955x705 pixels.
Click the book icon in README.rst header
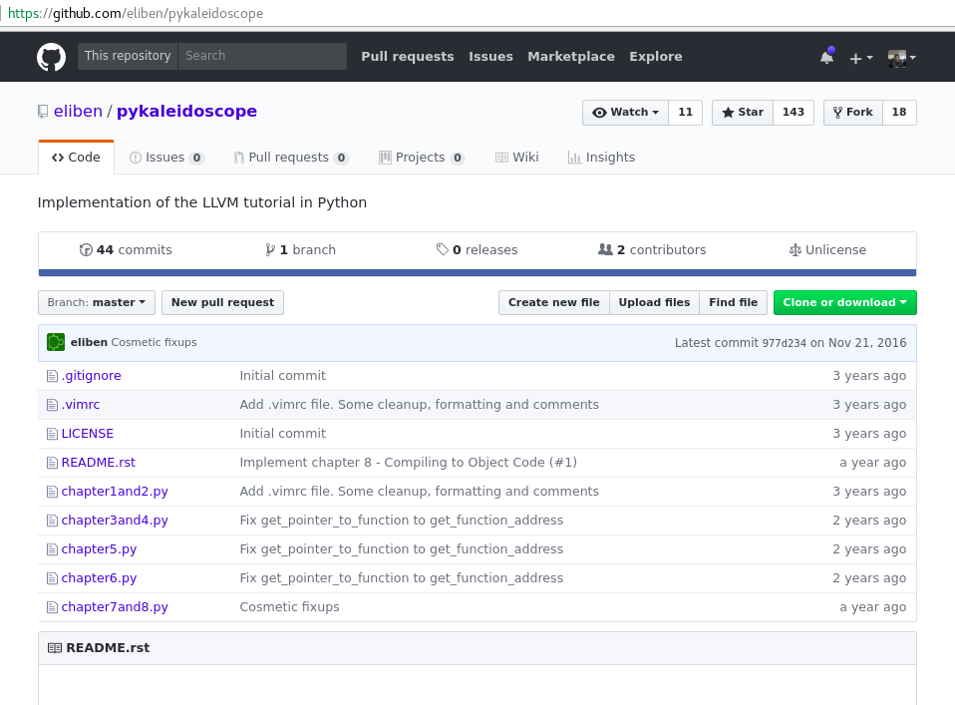(x=55, y=648)
